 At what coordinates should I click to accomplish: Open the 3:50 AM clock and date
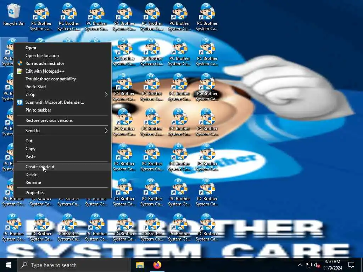point(333,265)
